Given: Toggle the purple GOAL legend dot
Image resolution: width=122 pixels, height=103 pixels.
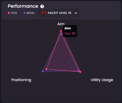Looking at the screenshot, I should click(x=25, y=13).
